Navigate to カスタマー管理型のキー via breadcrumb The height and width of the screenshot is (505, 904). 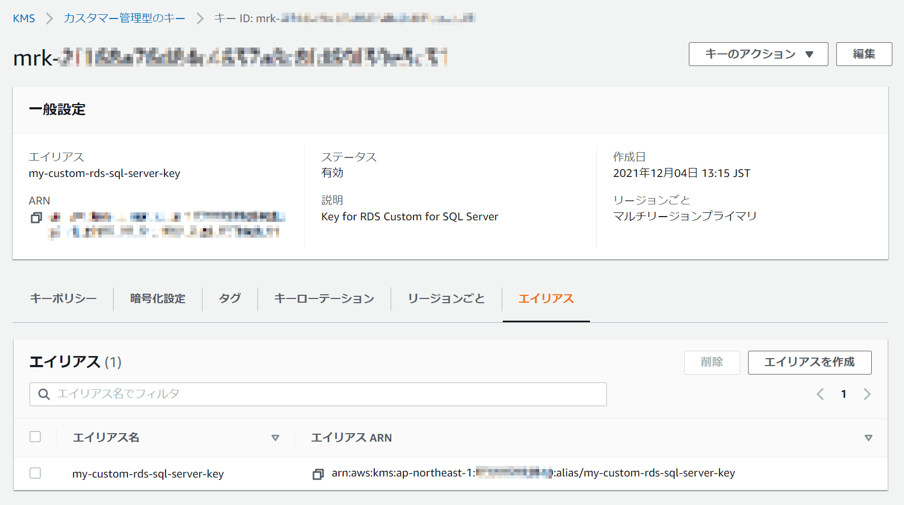click(x=124, y=17)
